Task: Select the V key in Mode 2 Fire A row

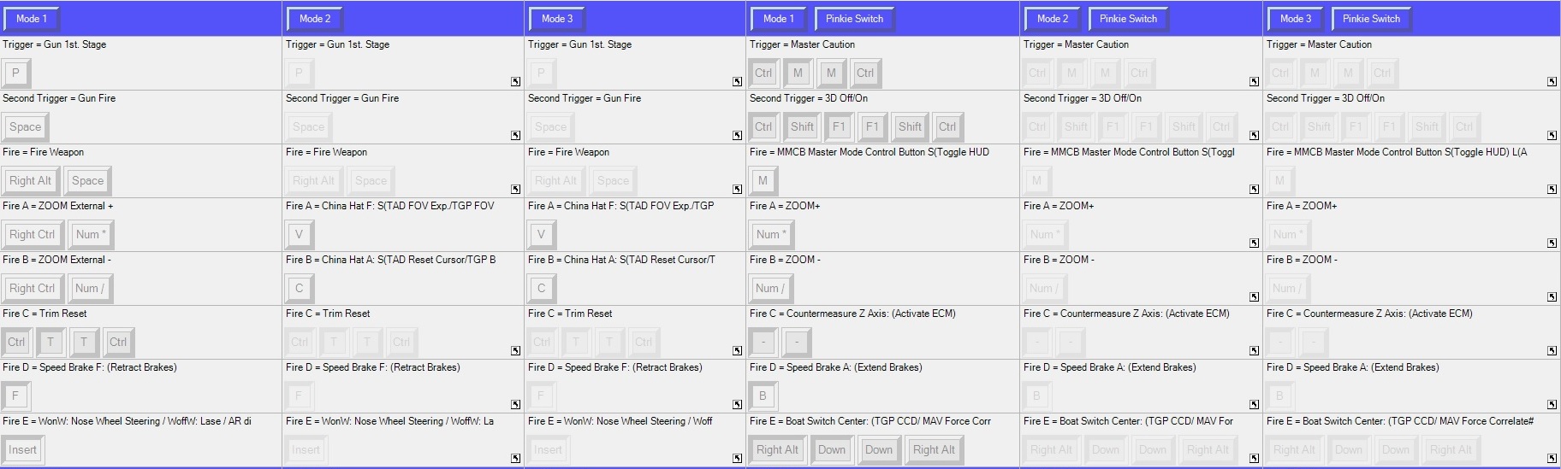Action: [299, 235]
